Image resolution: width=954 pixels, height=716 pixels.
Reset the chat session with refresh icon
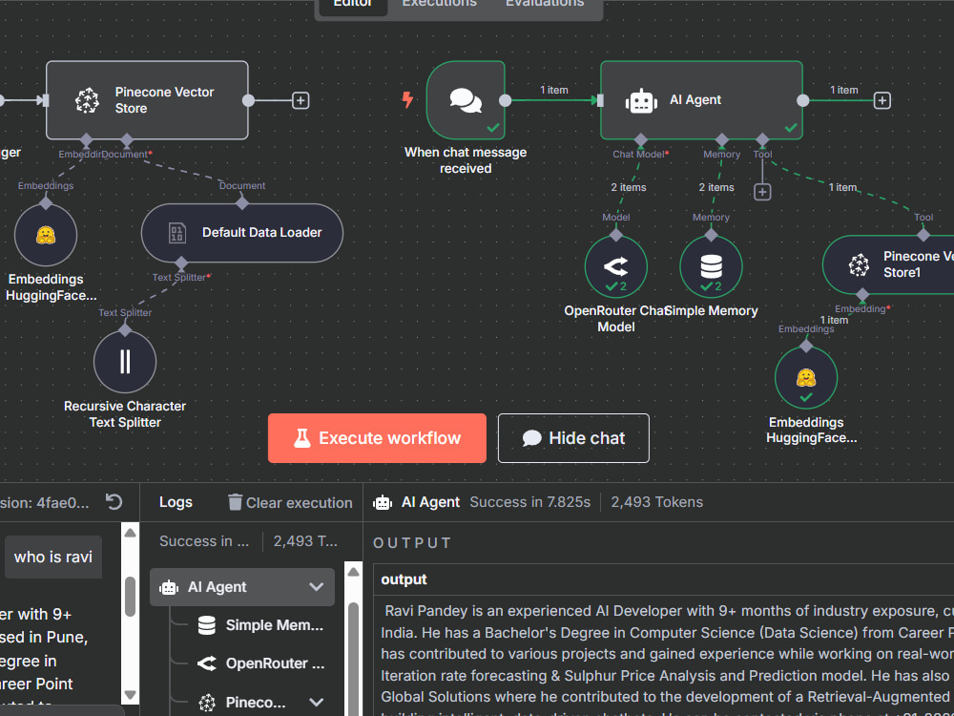coord(114,502)
